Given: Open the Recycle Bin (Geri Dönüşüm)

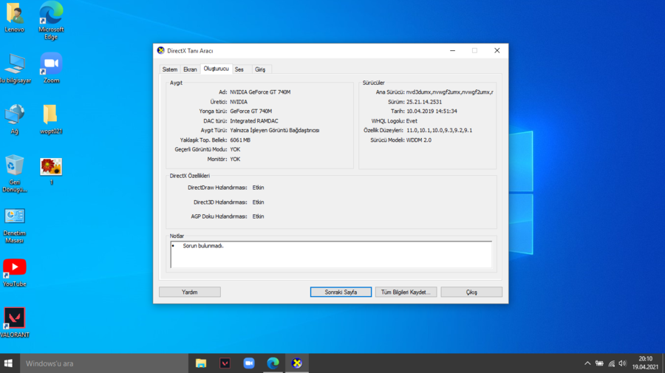Looking at the screenshot, I should pos(14,165).
